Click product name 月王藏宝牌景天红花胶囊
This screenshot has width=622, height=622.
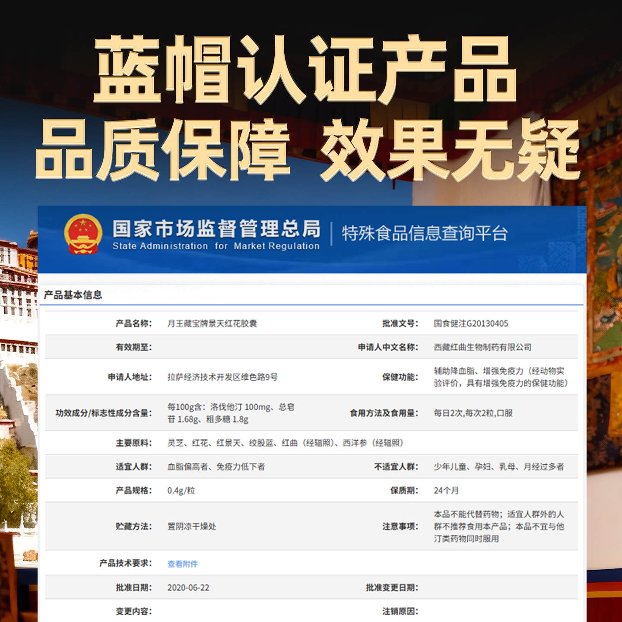(212, 324)
